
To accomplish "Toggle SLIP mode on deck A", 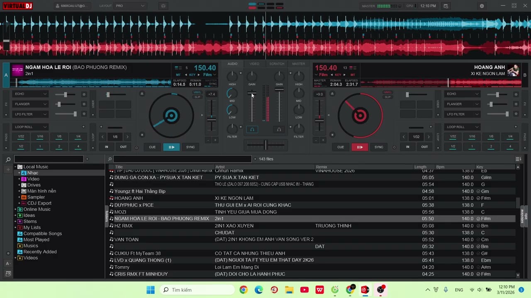I will [197, 97].
